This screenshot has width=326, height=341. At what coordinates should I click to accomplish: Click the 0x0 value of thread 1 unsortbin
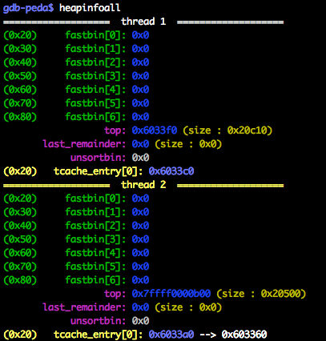click(x=140, y=158)
